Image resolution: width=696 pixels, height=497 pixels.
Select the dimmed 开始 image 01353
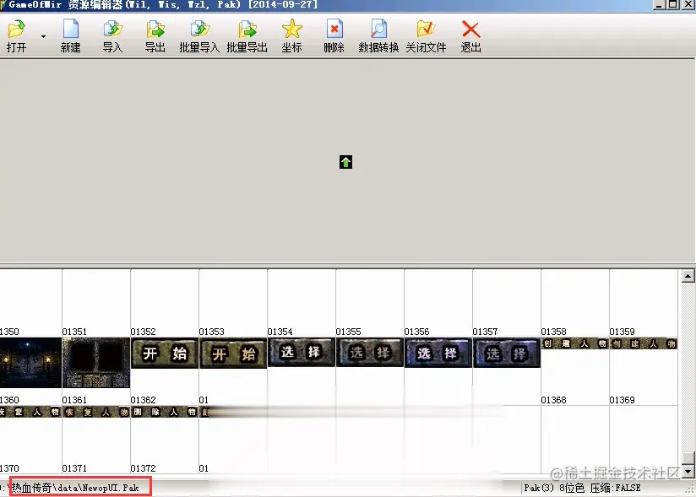[233, 353]
